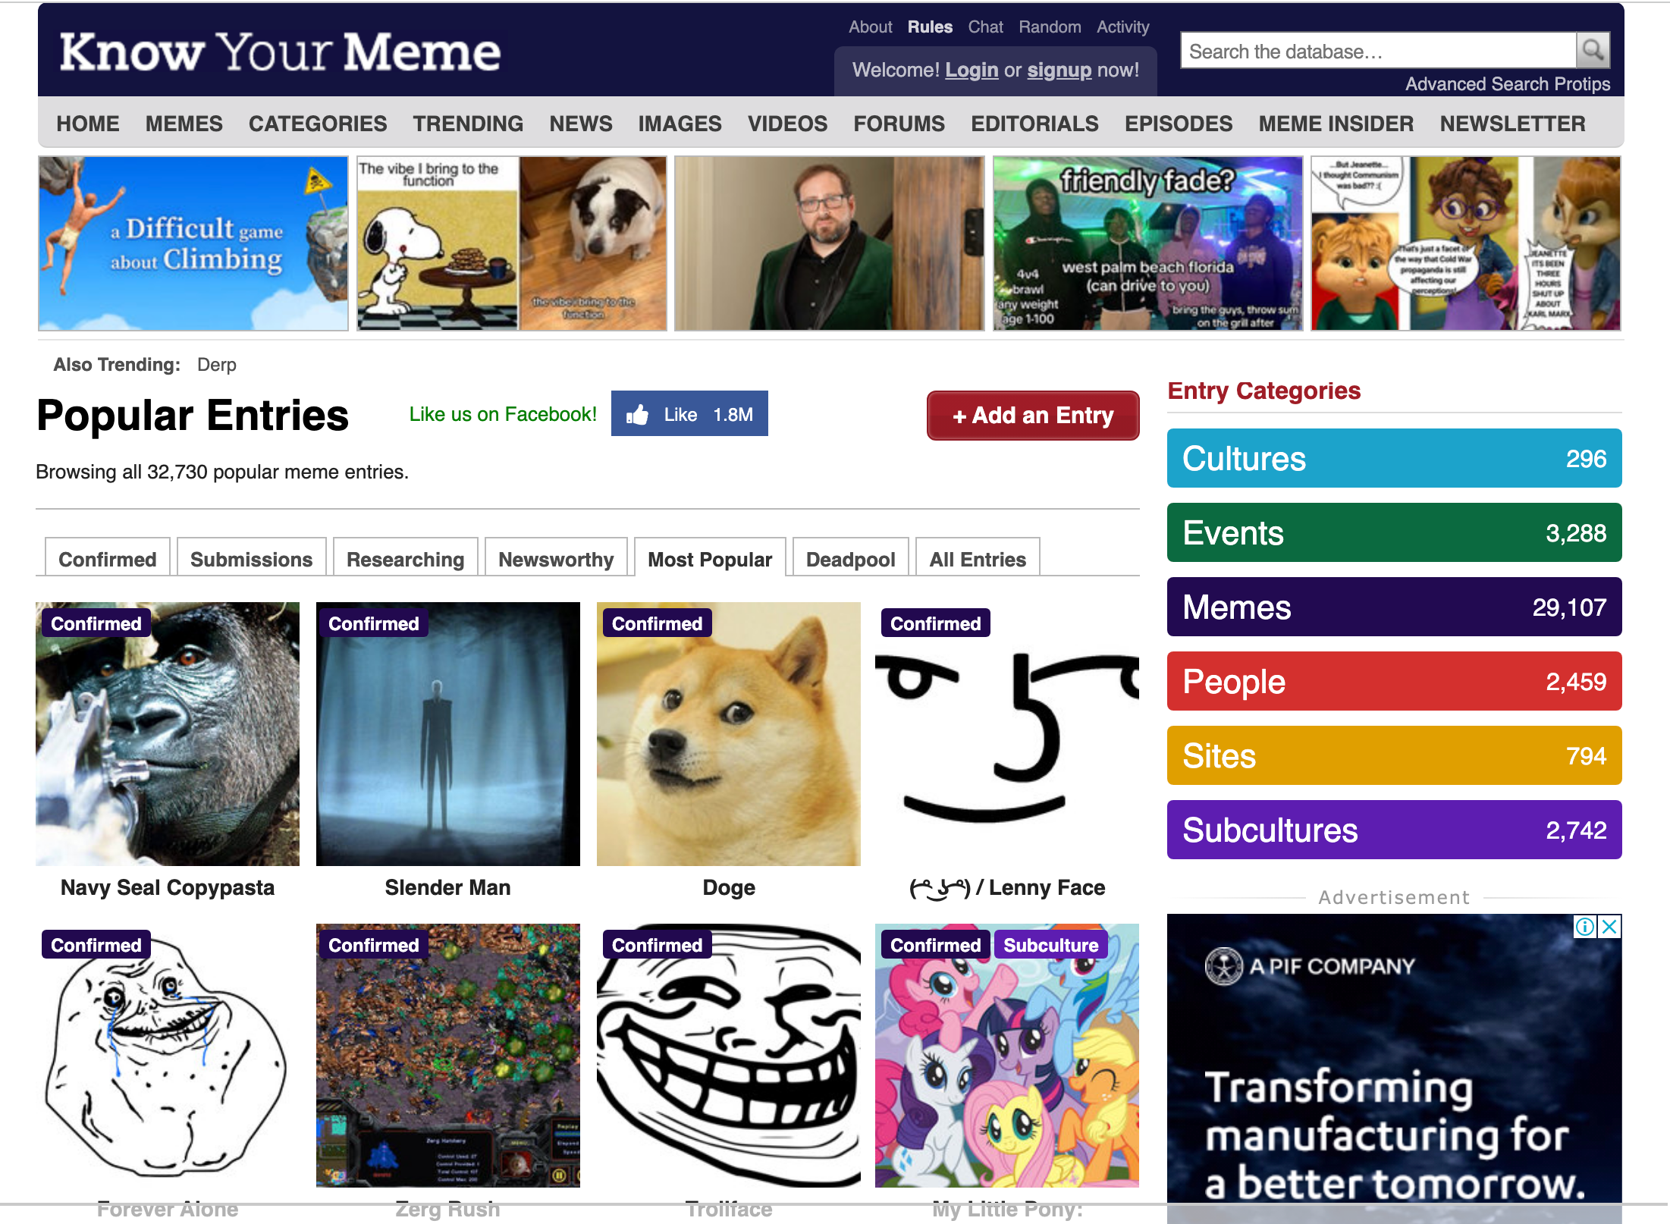Click the Facebook thumbs-up Like icon
Viewport: 1670px width, 1224px height.
(637, 415)
